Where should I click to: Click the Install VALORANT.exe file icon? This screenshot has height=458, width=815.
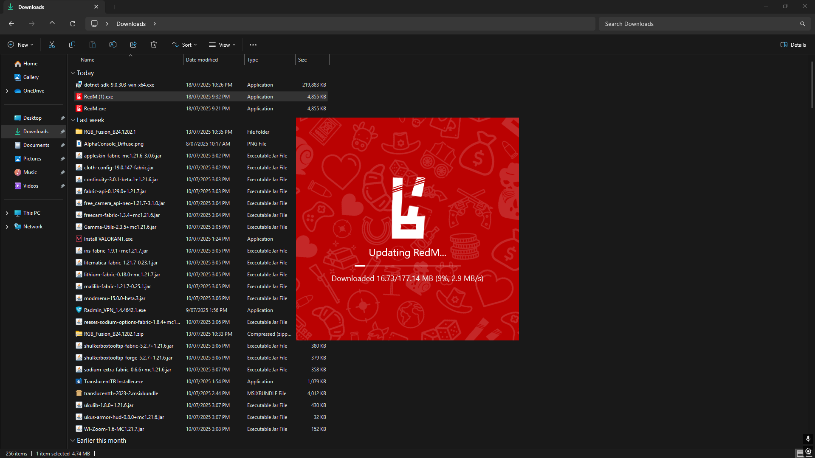coord(79,239)
